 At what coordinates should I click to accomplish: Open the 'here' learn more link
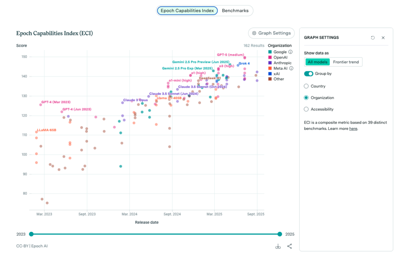(x=353, y=129)
